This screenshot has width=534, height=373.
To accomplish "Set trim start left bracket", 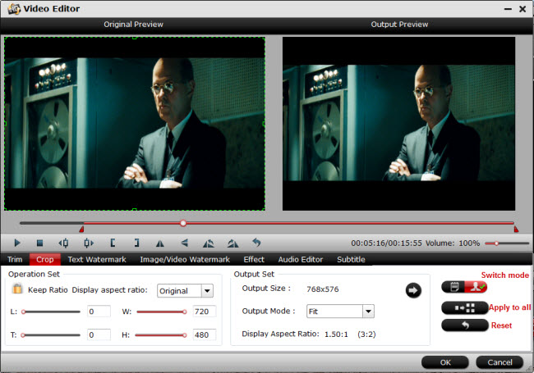I will 113,243.
